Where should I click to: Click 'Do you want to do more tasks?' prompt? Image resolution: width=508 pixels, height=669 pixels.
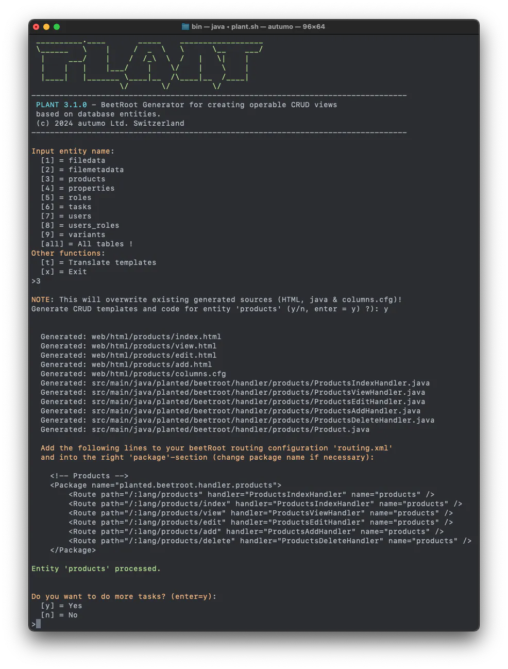[x=124, y=596]
